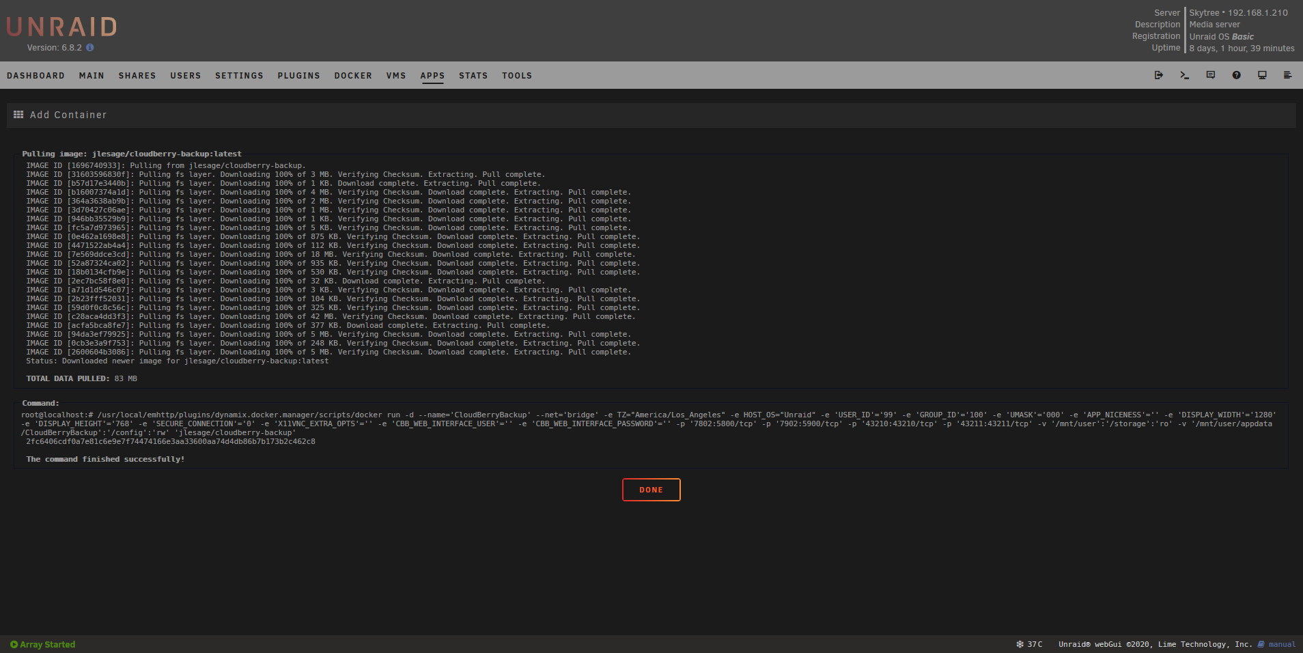
Task: Click the 'Status: Downloaded newer image' line
Action: tap(178, 361)
